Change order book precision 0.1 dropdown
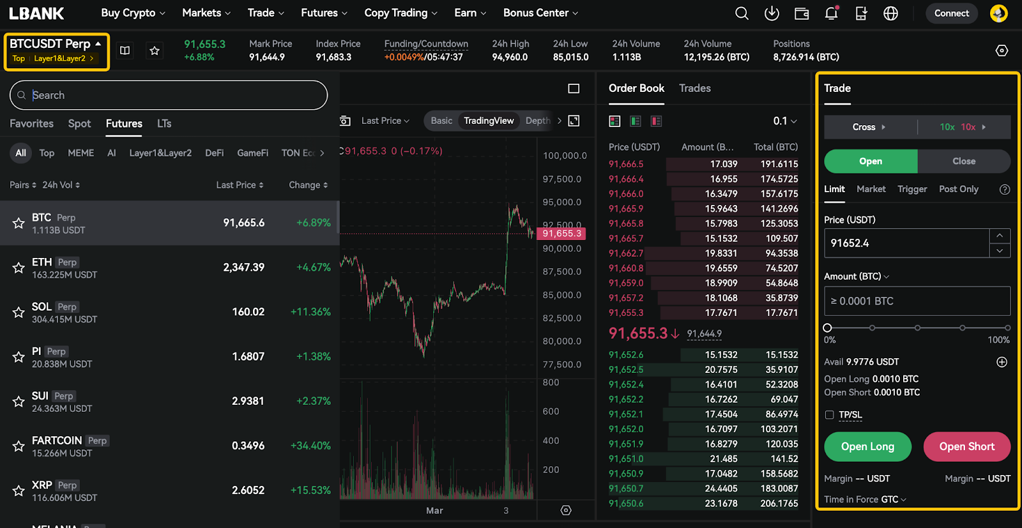Image resolution: width=1022 pixels, height=528 pixels. pos(785,121)
